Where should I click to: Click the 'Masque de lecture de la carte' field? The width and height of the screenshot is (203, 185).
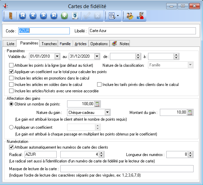[127, 168]
